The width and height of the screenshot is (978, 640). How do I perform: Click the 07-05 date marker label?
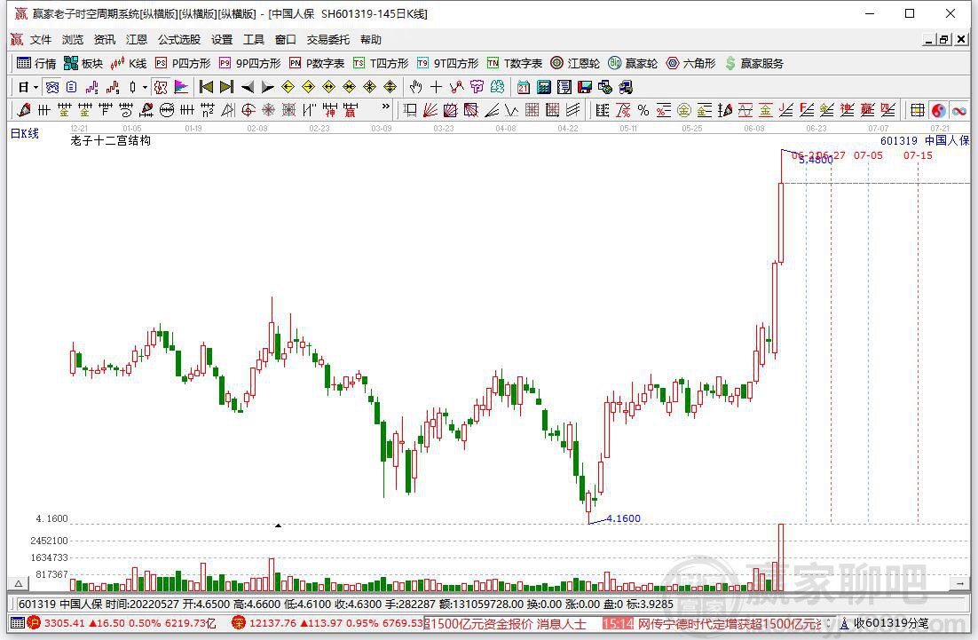(x=868, y=155)
